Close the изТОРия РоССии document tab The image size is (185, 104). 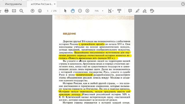tap(55, 4)
